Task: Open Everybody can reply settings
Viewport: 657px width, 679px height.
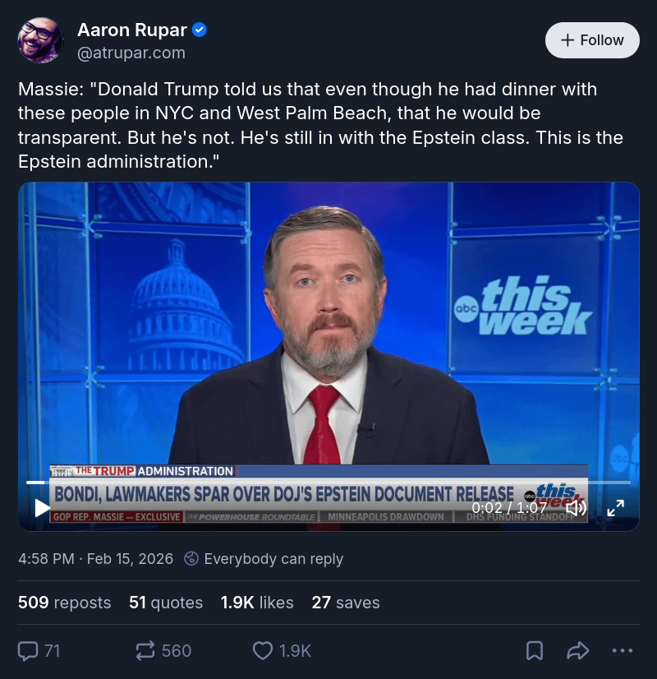Action: [264, 559]
